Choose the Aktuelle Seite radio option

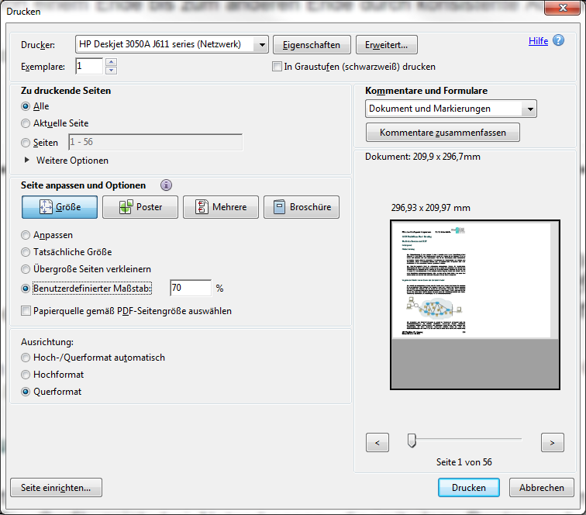[26, 123]
